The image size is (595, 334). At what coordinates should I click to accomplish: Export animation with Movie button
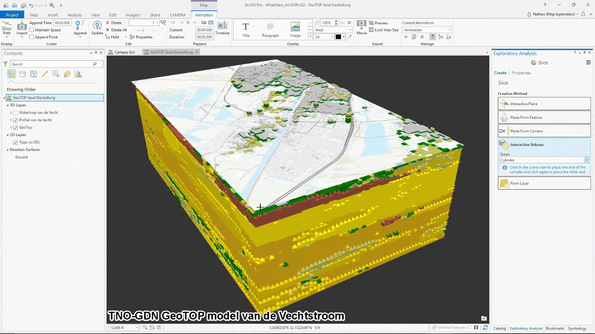(362, 27)
